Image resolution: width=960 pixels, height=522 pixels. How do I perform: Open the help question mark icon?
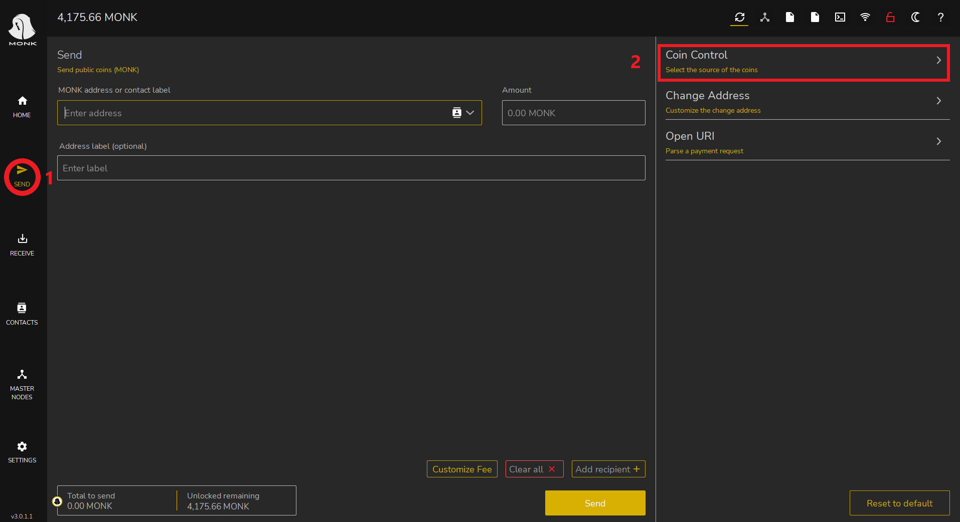pos(940,18)
